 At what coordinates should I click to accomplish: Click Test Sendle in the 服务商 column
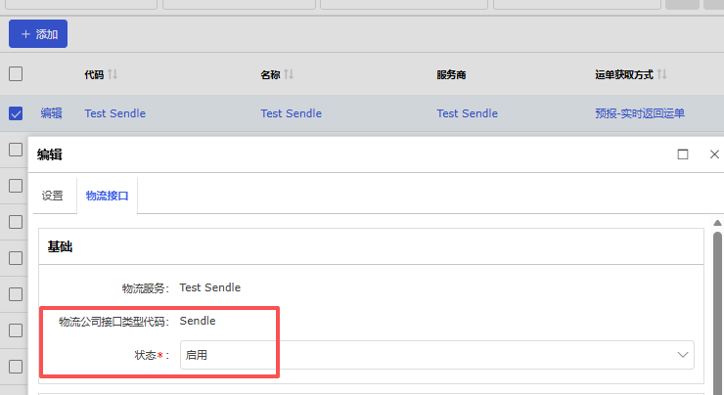467,113
